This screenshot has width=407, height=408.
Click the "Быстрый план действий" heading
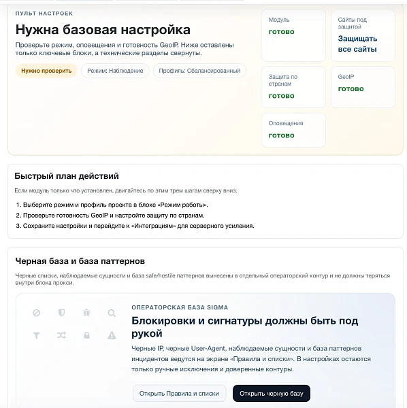tap(67, 176)
